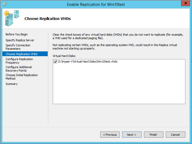Viewport: 192px width, 144px height.
Task: Select the Win10test.vhdx path entry
Action: coord(87,62)
